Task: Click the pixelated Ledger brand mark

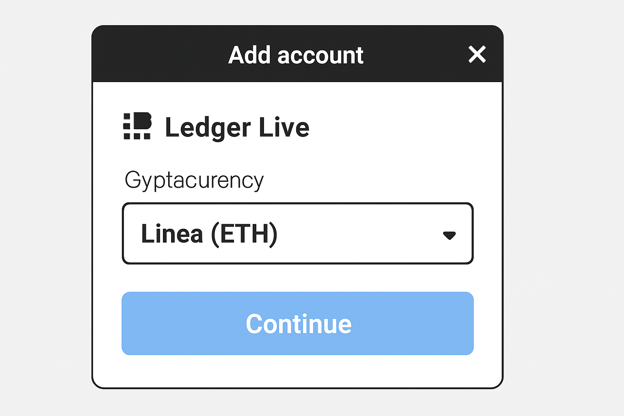Action: point(137,126)
